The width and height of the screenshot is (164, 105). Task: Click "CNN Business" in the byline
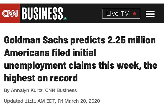[61, 90]
